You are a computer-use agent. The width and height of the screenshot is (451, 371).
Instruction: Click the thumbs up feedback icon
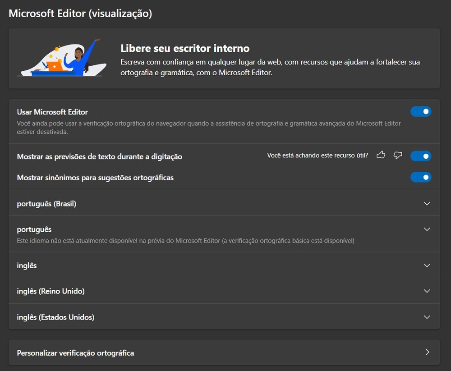(381, 156)
